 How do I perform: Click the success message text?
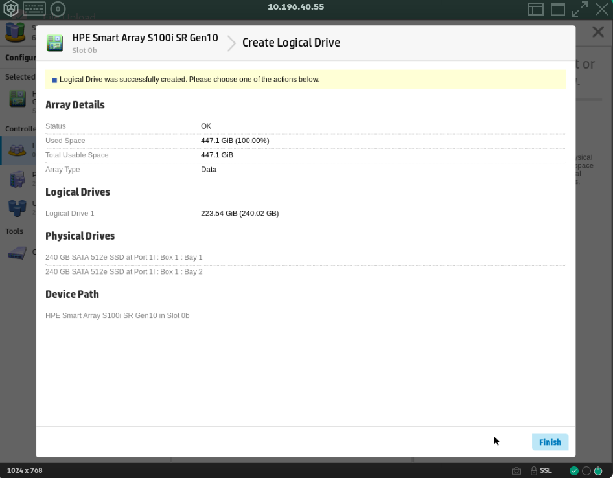pyautogui.click(x=190, y=79)
